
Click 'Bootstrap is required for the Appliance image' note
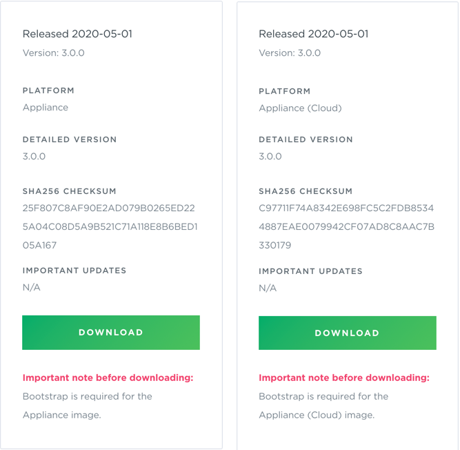tap(88, 405)
